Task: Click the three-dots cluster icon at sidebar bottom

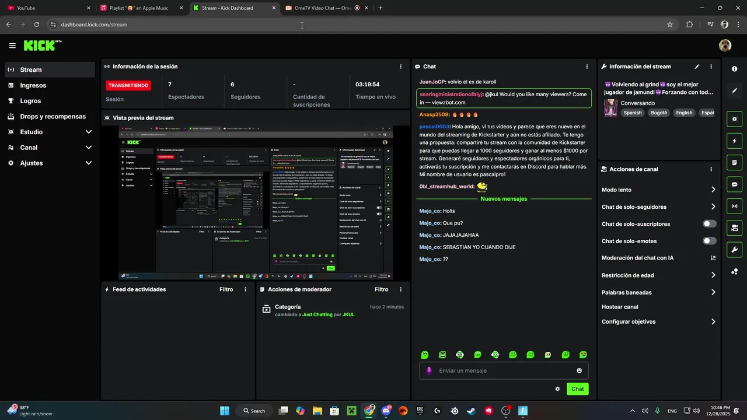Action: coord(734,272)
